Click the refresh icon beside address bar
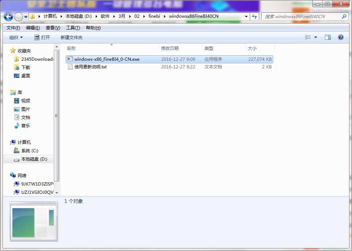The width and height of the screenshot is (352, 251). tap(254, 16)
